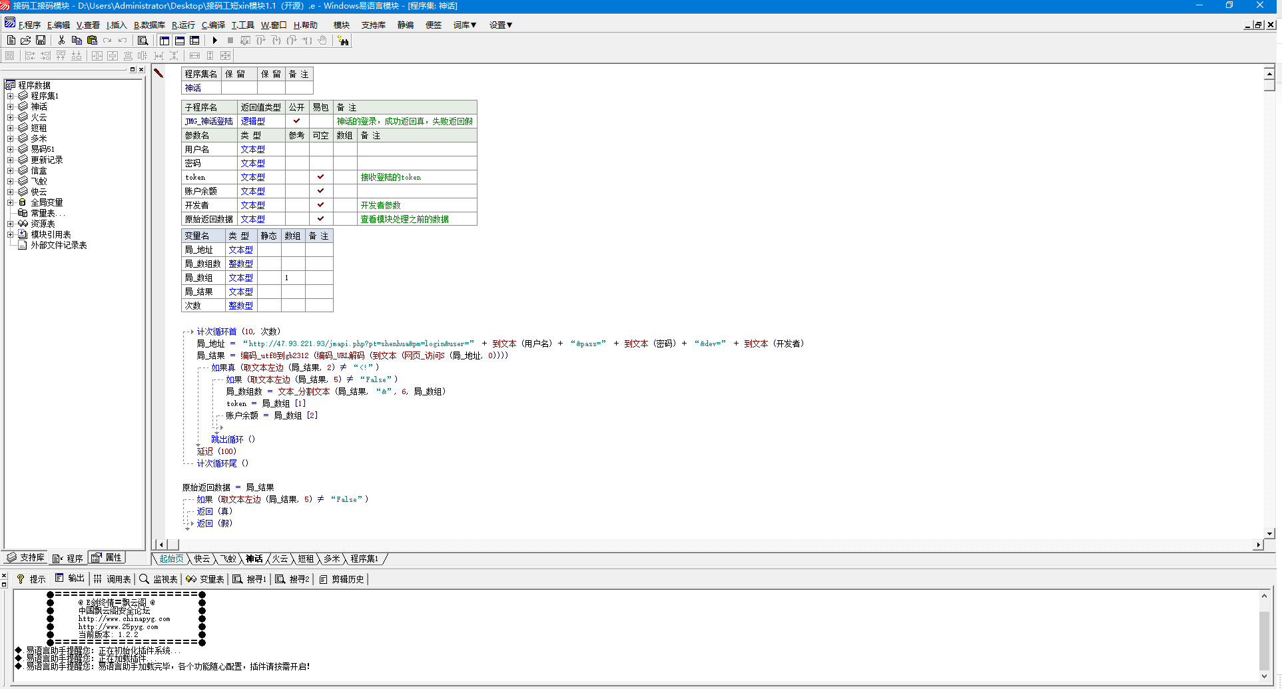The image size is (1282, 689).
Task: Expand the 易码51 tree node
Action: pos(10,149)
